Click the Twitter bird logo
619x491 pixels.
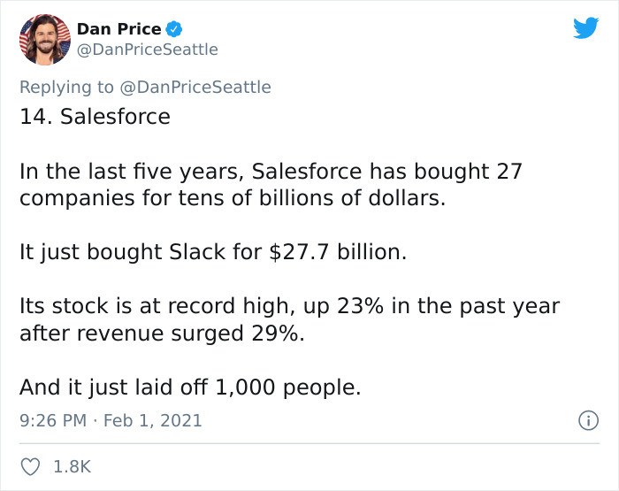click(585, 28)
